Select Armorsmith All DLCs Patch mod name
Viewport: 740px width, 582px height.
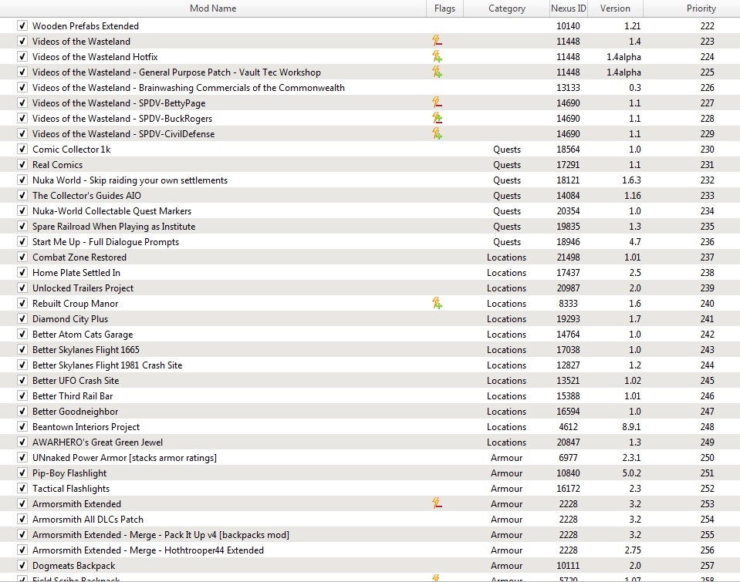point(88,520)
